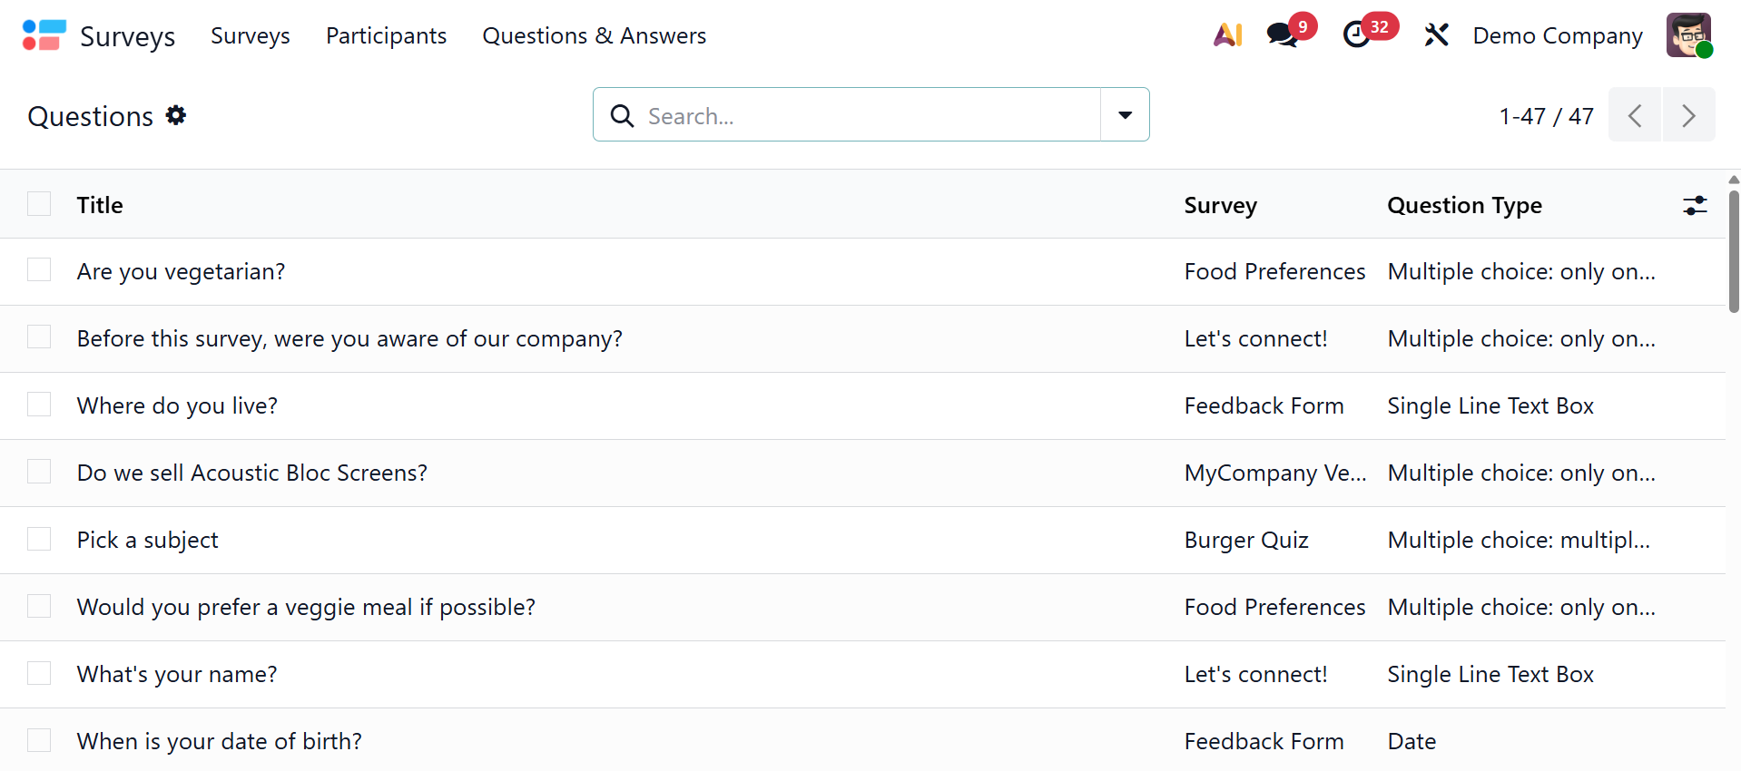This screenshot has width=1741, height=771.
Task: Check the 'Are you vegetarian?' row checkbox
Action: 39,270
